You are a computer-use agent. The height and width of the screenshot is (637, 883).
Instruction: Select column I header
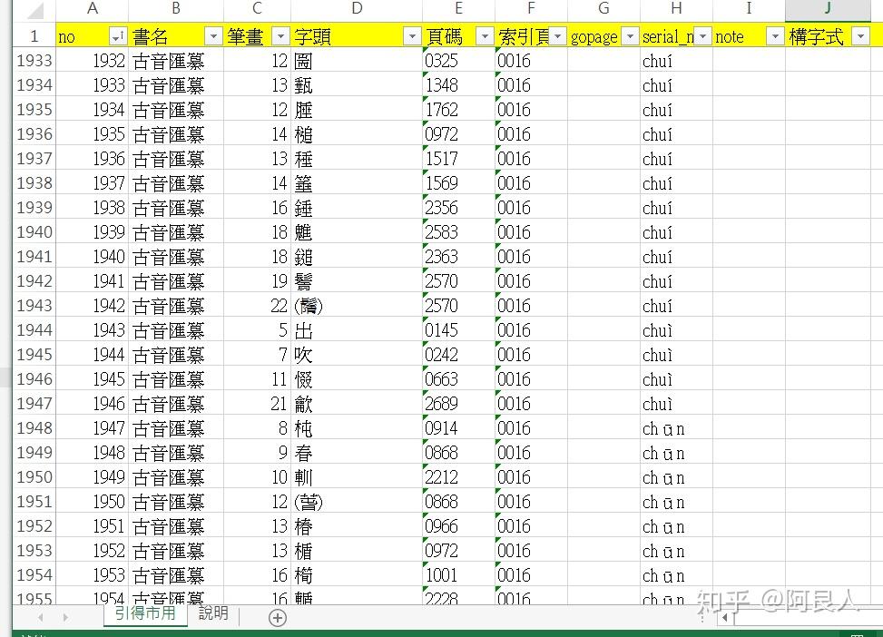coord(749,9)
